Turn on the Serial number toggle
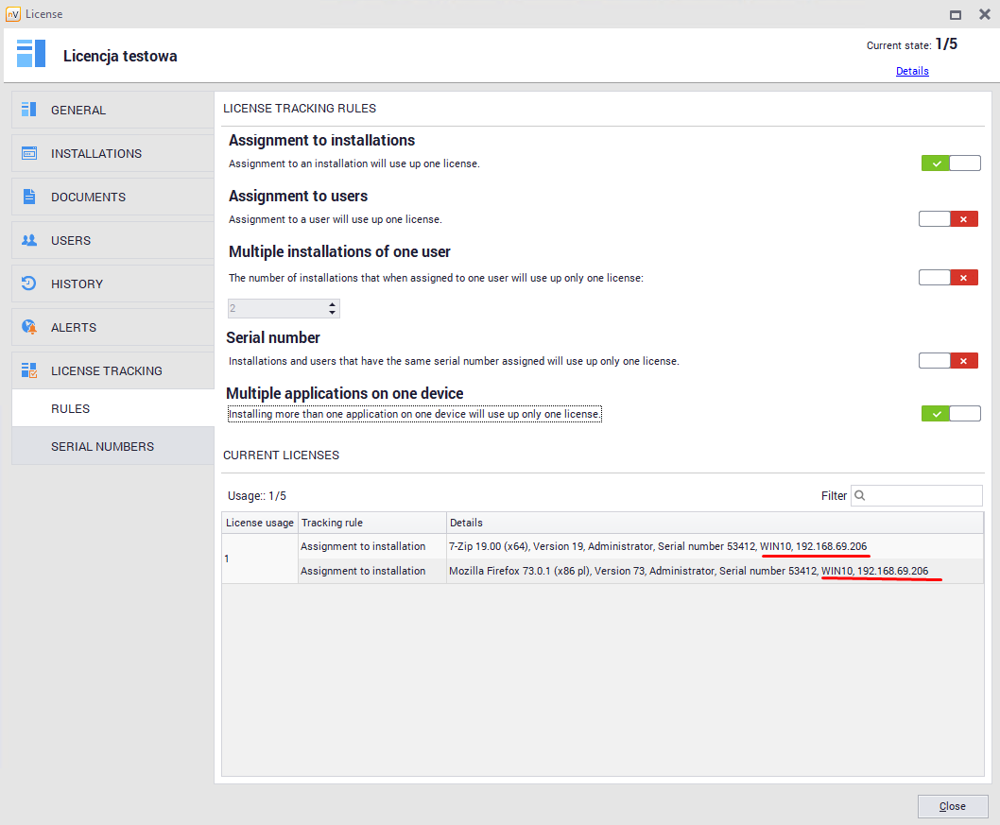Screen dimensions: 1000x825 pos(948,360)
